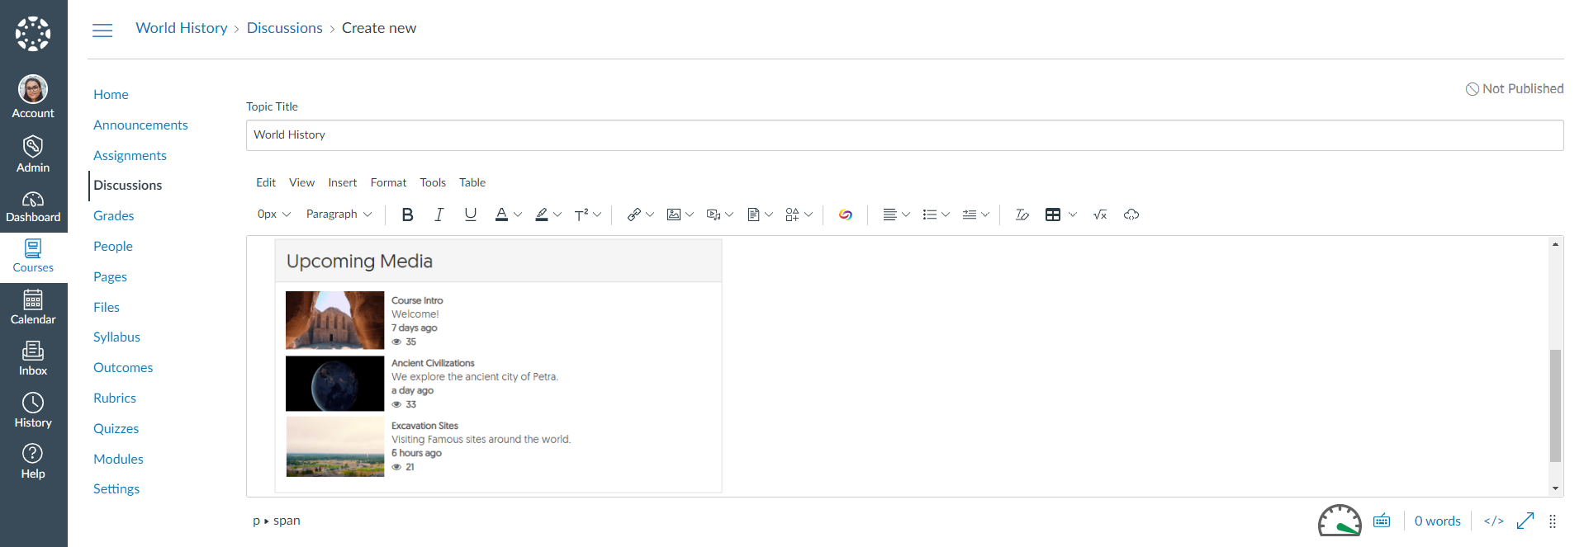1584x547 pixels.
Task: Open the Inbox in global navigation
Action: tap(33, 359)
